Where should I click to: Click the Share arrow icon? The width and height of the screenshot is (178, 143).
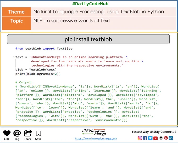click(28, 133)
